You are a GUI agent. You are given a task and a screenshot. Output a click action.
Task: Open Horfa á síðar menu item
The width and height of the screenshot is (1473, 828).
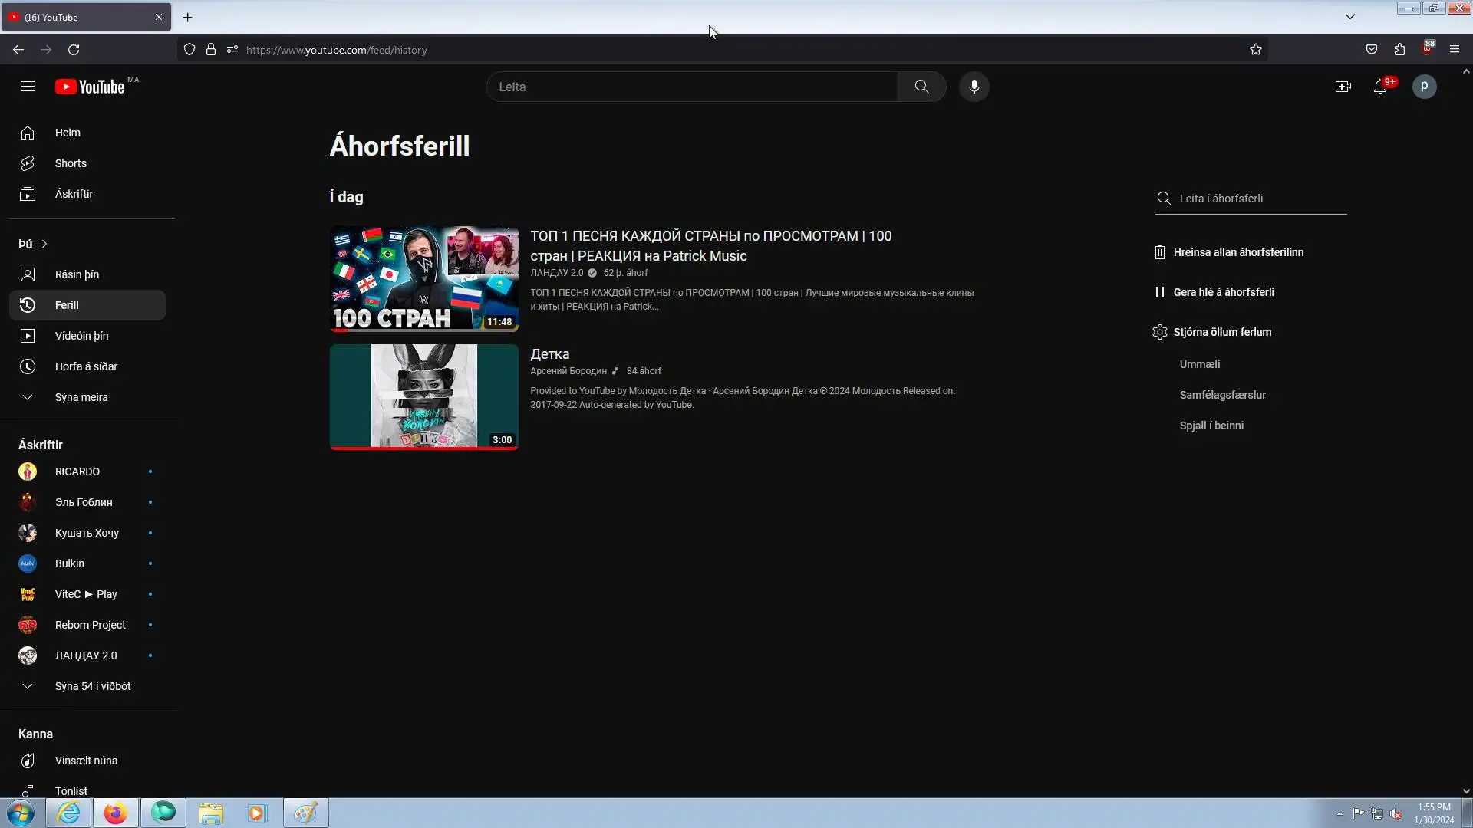[x=86, y=366]
